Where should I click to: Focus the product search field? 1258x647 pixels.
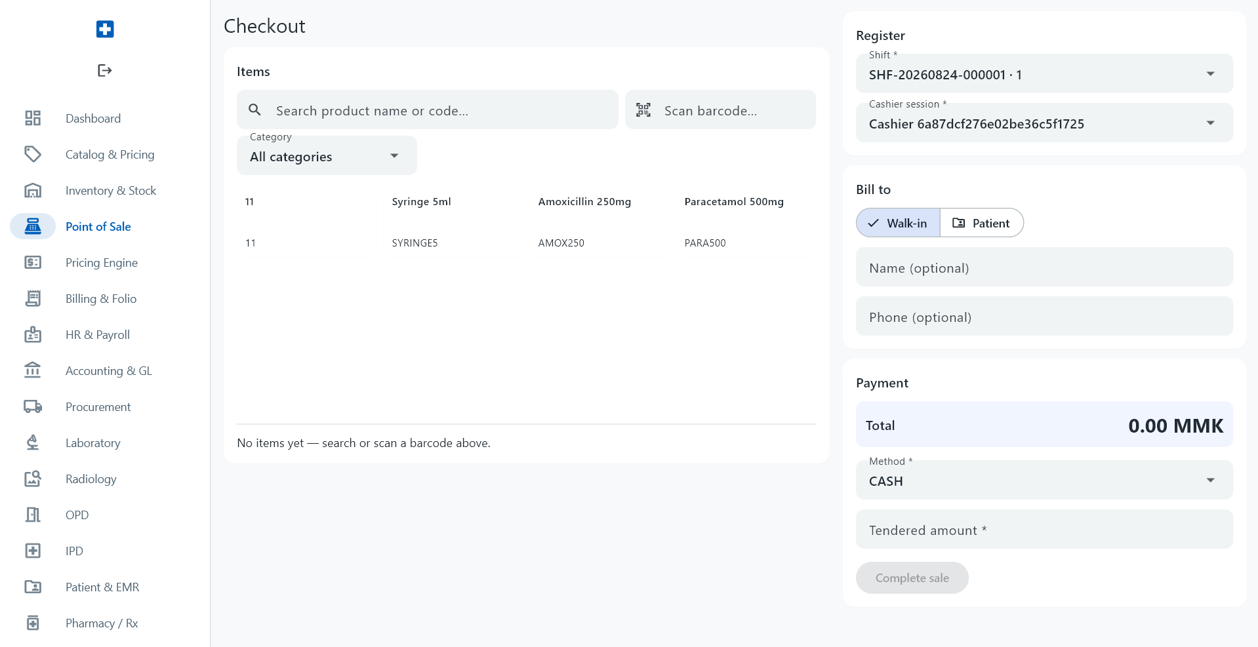click(428, 109)
